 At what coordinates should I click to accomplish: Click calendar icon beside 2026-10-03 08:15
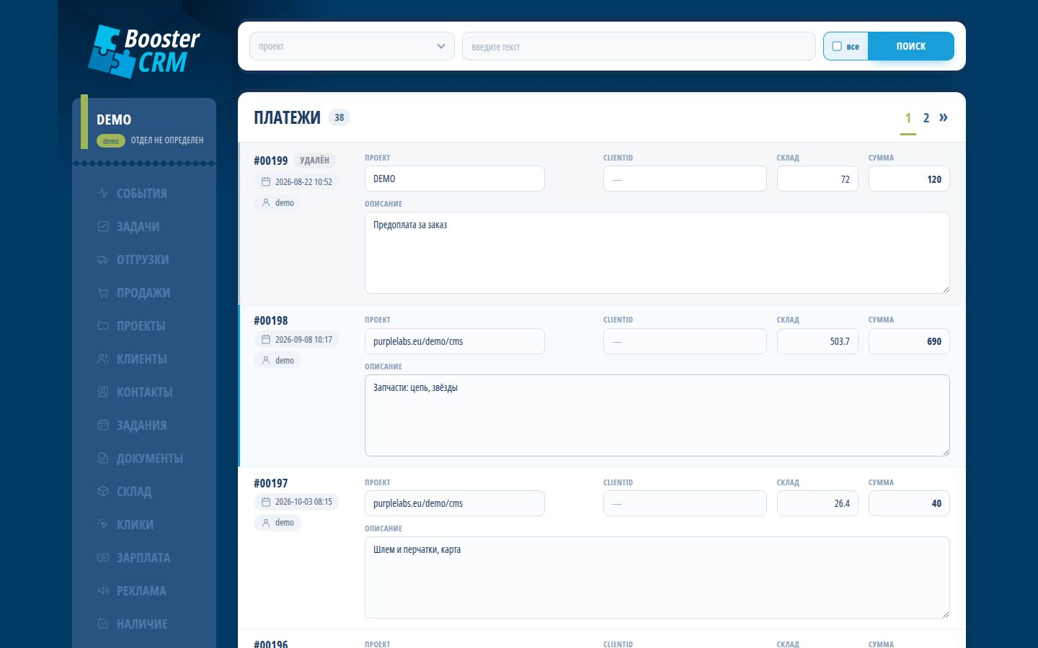point(266,501)
